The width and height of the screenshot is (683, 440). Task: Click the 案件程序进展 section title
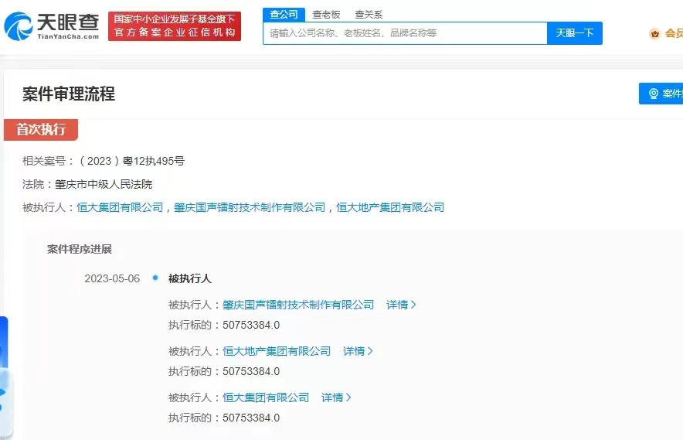[80, 249]
